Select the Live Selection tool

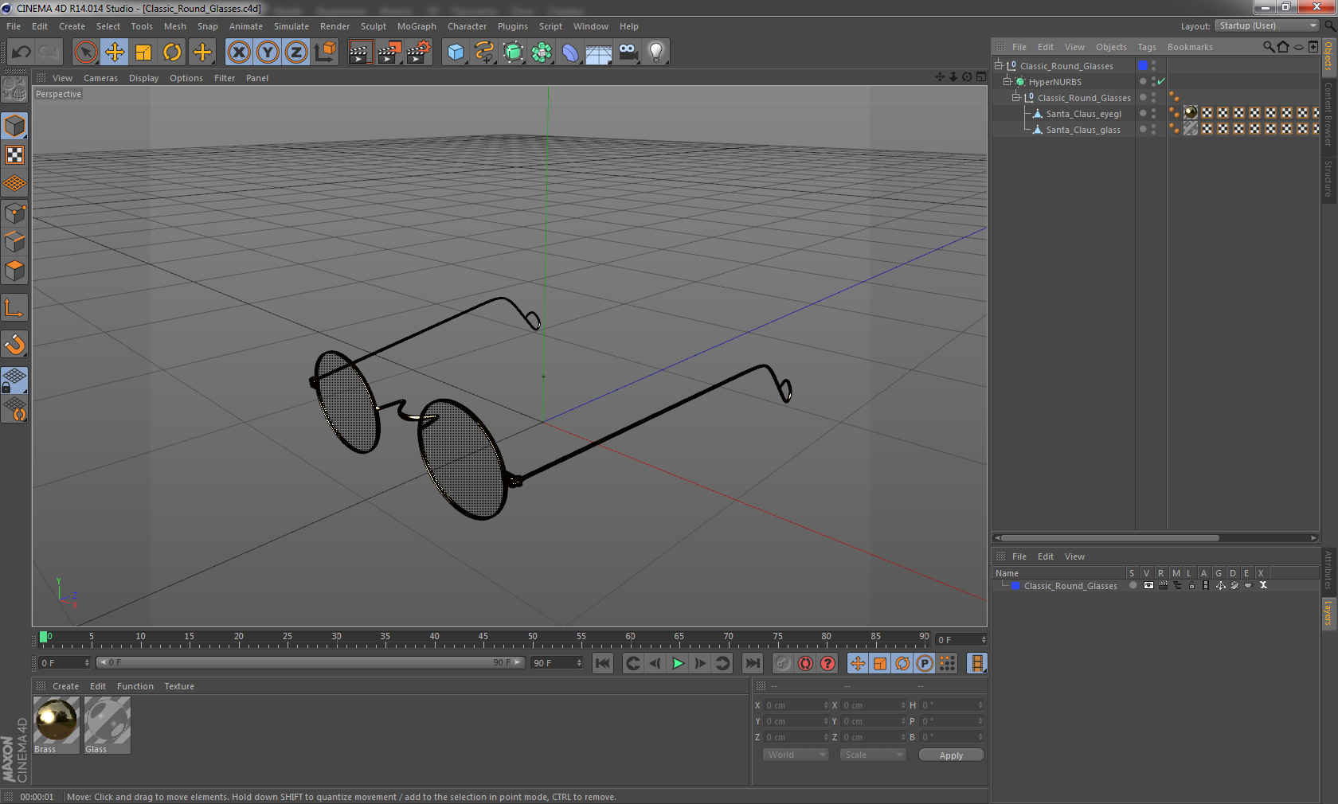pyautogui.click(x=86, y=53)
